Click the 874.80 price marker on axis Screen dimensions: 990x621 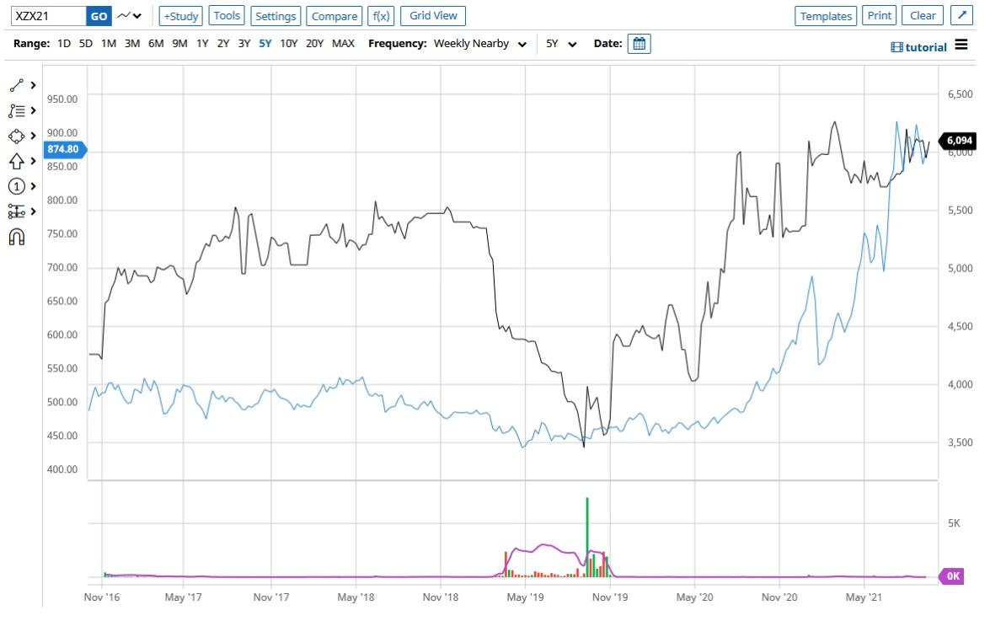click(62, 149)
